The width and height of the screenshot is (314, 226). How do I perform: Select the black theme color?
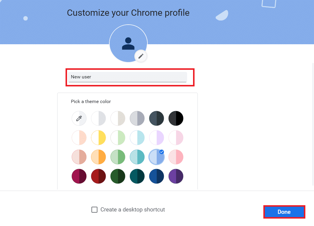point(176,118)
